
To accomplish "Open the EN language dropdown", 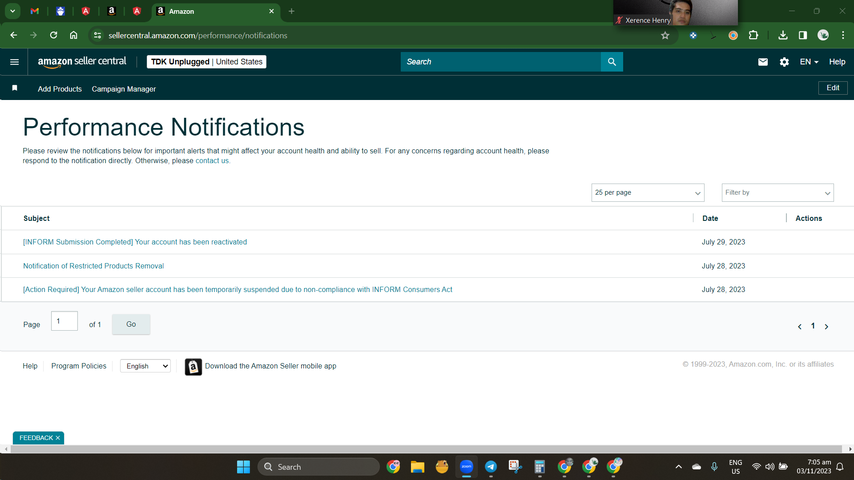I will point(809,62).
